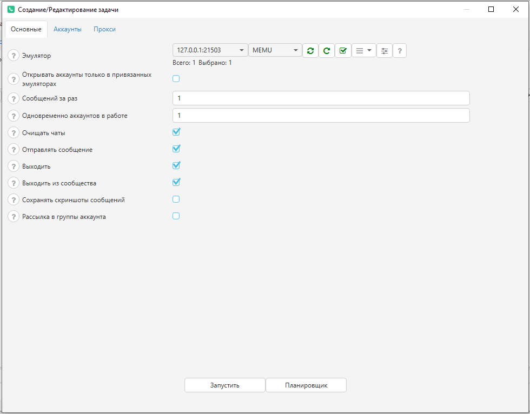This screenshot has height=414, width=530.
Task: Uncheck the Очищать чаты checkbox
Action: [x=176, y=132]
